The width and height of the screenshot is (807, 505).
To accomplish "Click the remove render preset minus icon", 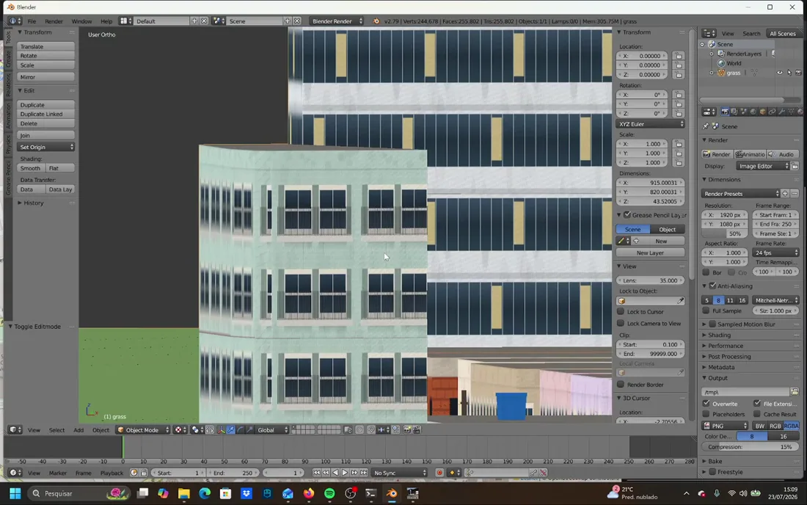I will (795, 194).
